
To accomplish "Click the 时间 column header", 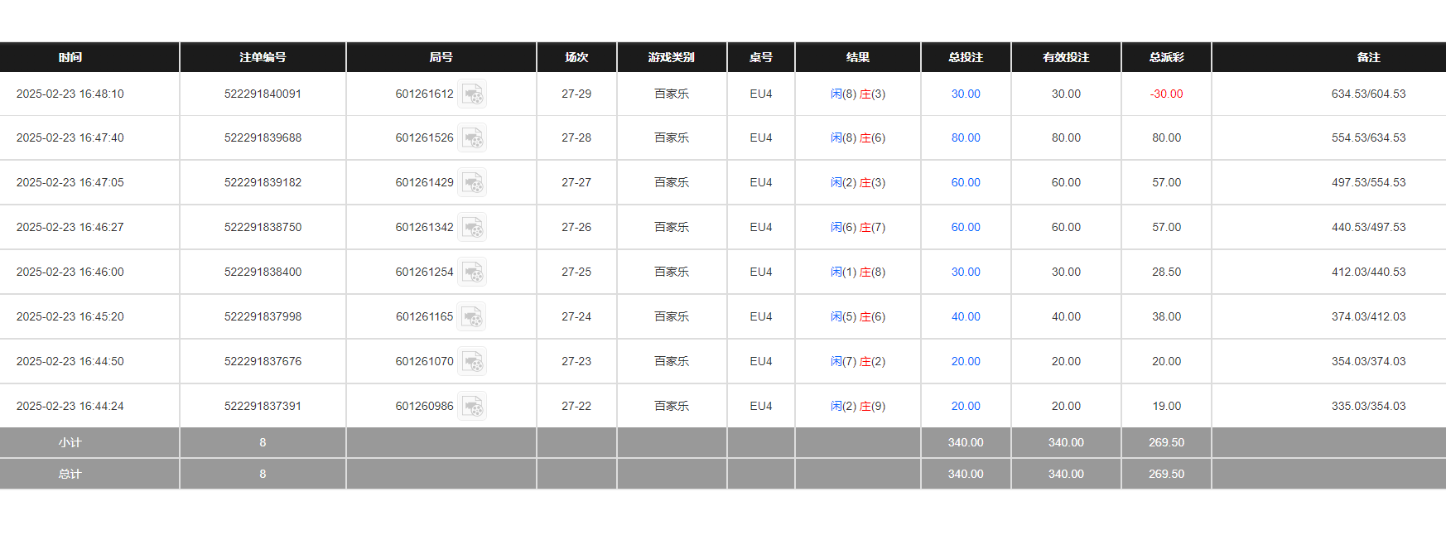I will [70, 57].
